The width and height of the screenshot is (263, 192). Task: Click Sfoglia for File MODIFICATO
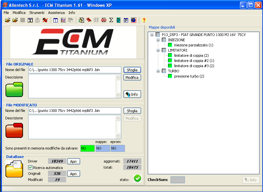point(132,111)
